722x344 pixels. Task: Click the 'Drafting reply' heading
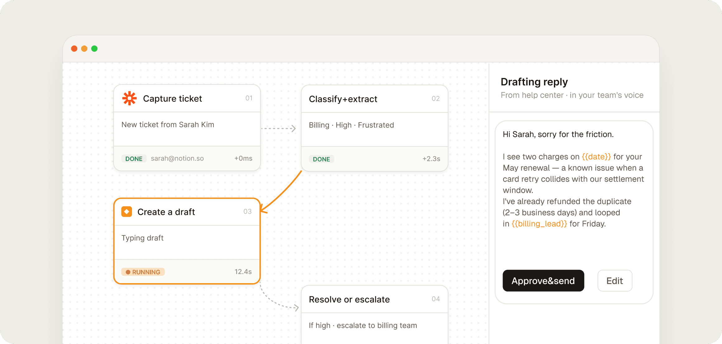[x=534, y=82]
